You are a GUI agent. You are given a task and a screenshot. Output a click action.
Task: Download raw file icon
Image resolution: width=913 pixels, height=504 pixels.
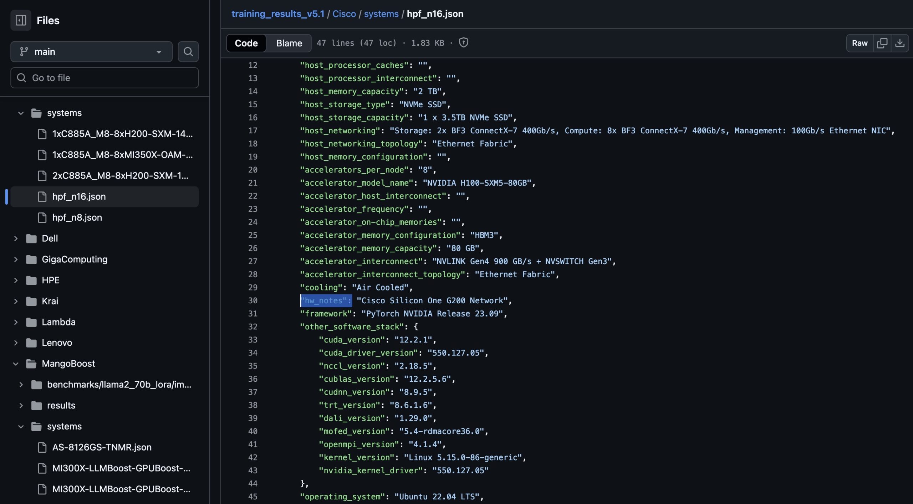click(900, 43)
